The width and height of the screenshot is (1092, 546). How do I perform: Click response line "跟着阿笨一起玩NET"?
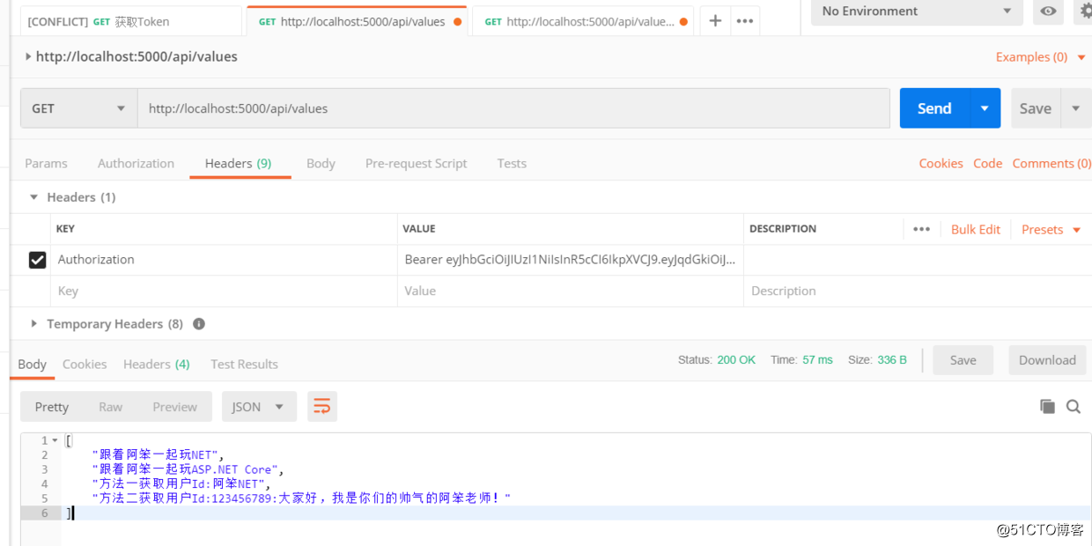click(158, 455)
